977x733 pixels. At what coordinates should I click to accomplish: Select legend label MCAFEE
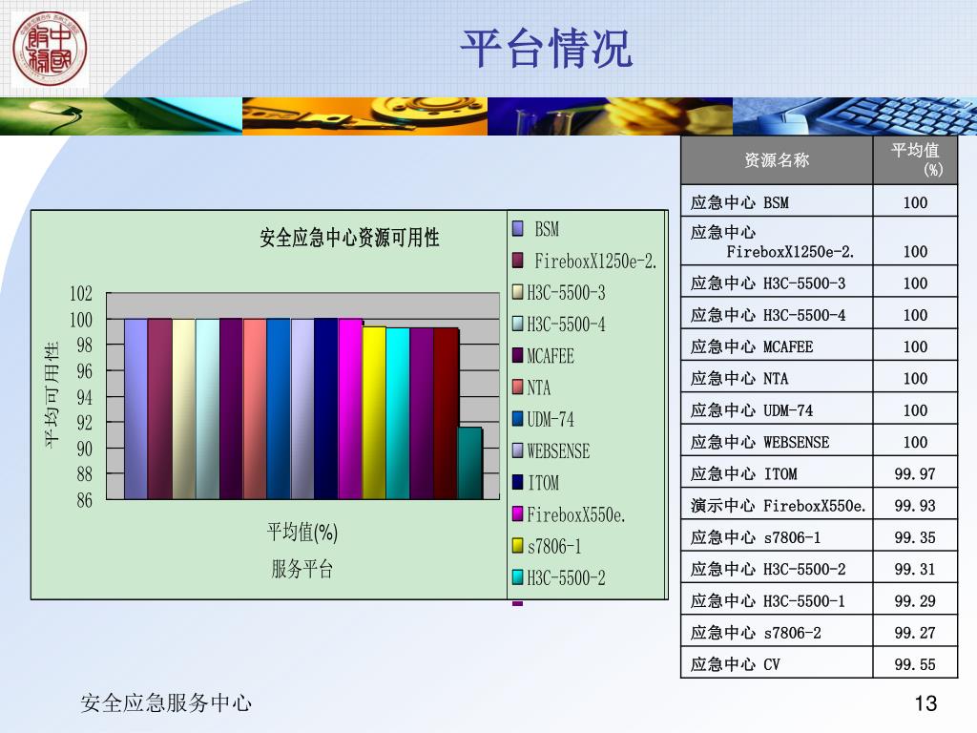coord(551,356)
